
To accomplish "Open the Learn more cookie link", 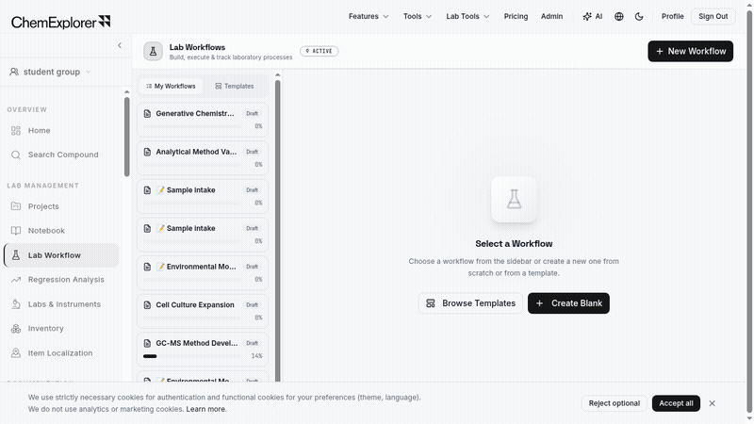I will (x=205, y=409).
